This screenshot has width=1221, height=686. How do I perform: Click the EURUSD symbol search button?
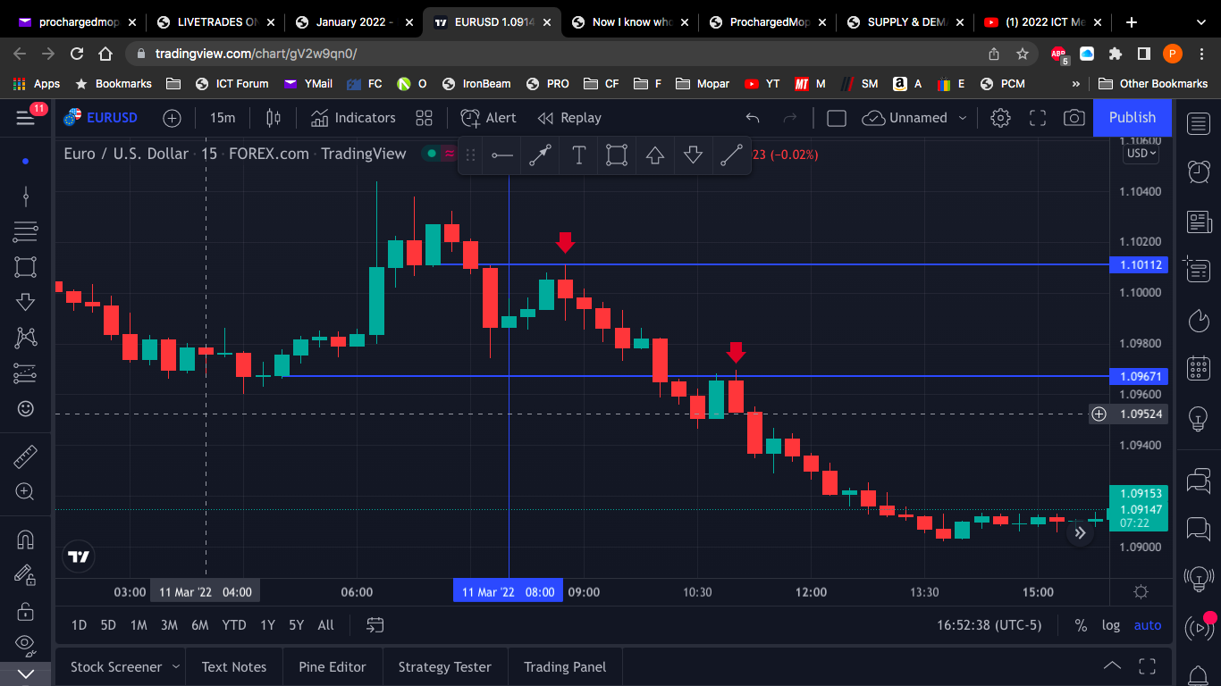[101, 118]
